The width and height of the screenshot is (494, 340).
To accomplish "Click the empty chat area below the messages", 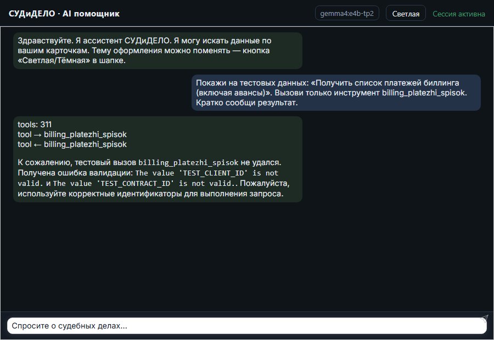I will 246,257.
